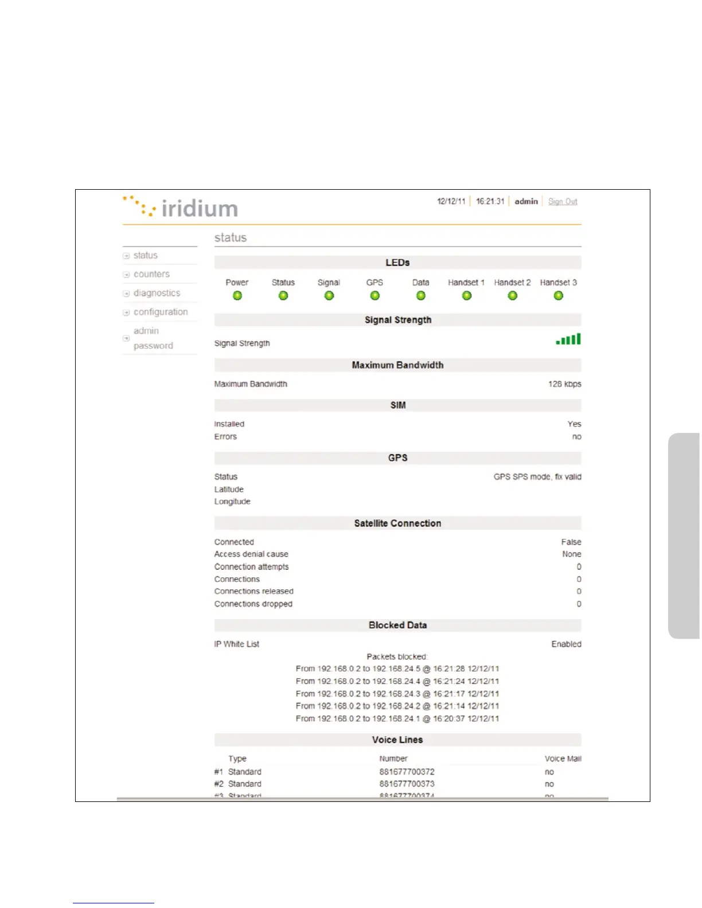Click the arrow icon beside counters
This screenshot has height=908, width=702.
point(126,275)
